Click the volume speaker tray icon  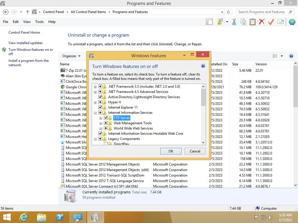(271, 217)
